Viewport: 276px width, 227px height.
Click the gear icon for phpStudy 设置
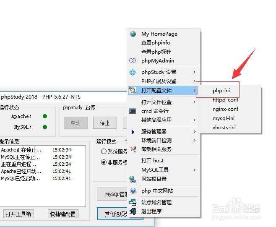coord(133,72)
